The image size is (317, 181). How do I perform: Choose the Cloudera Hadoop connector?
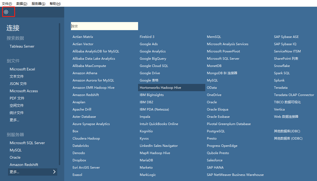[x=86, y=139]
